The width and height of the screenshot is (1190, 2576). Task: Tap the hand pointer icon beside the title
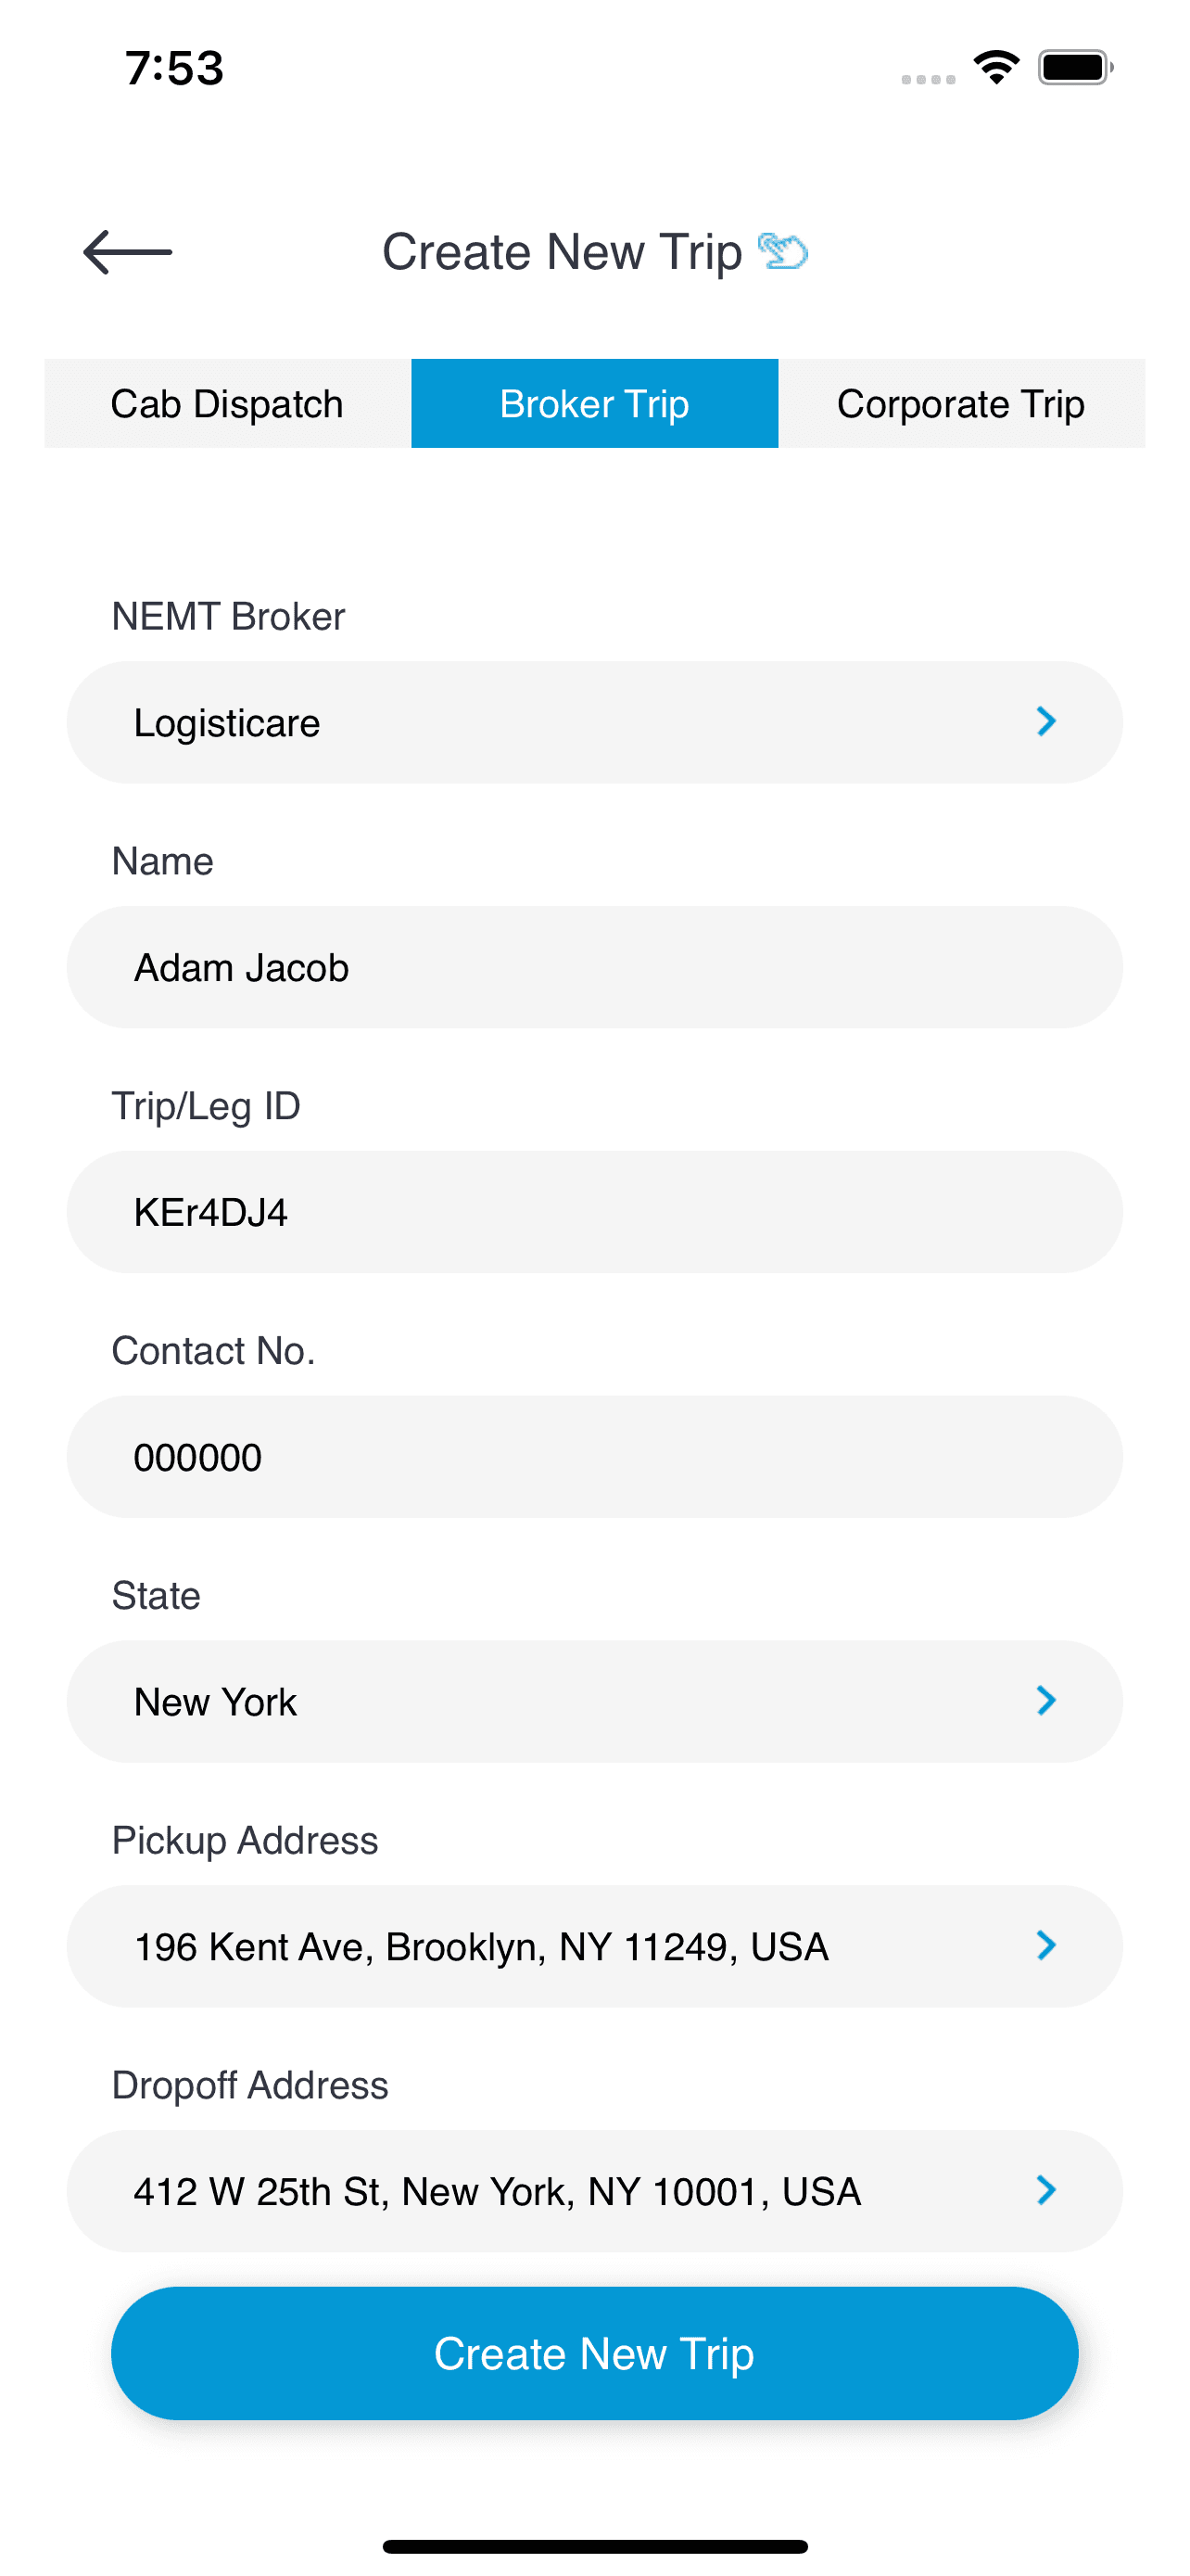click(782, 251)
